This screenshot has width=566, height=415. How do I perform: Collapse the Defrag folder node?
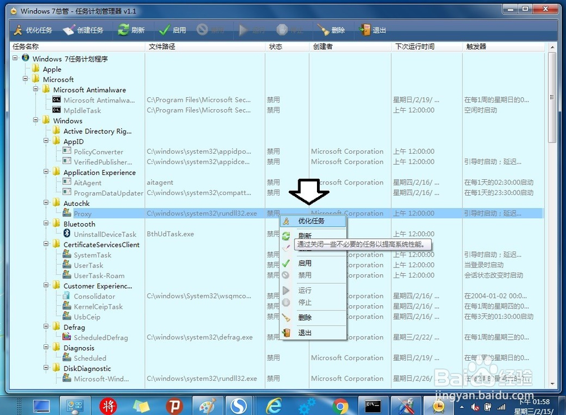pyautogui.click(x=46, y=326)
